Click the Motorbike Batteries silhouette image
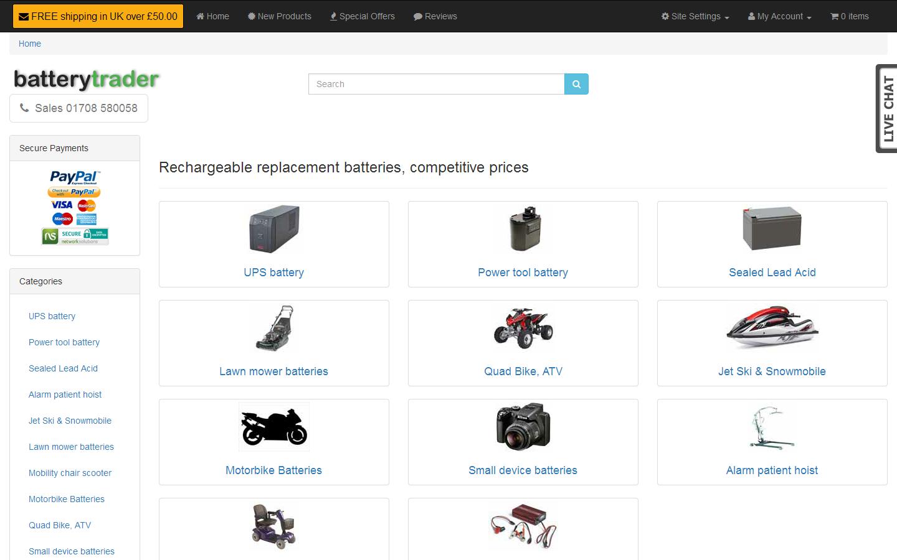897x560 pixels. (273, 427)
